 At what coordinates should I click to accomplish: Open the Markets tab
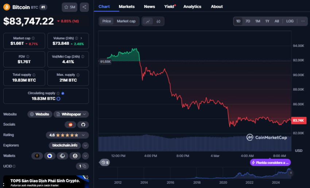click(x=127, y=7)
